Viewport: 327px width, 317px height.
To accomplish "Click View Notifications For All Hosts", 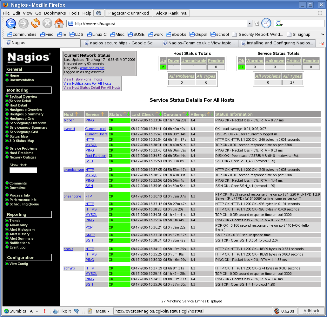I will point(87,83).
